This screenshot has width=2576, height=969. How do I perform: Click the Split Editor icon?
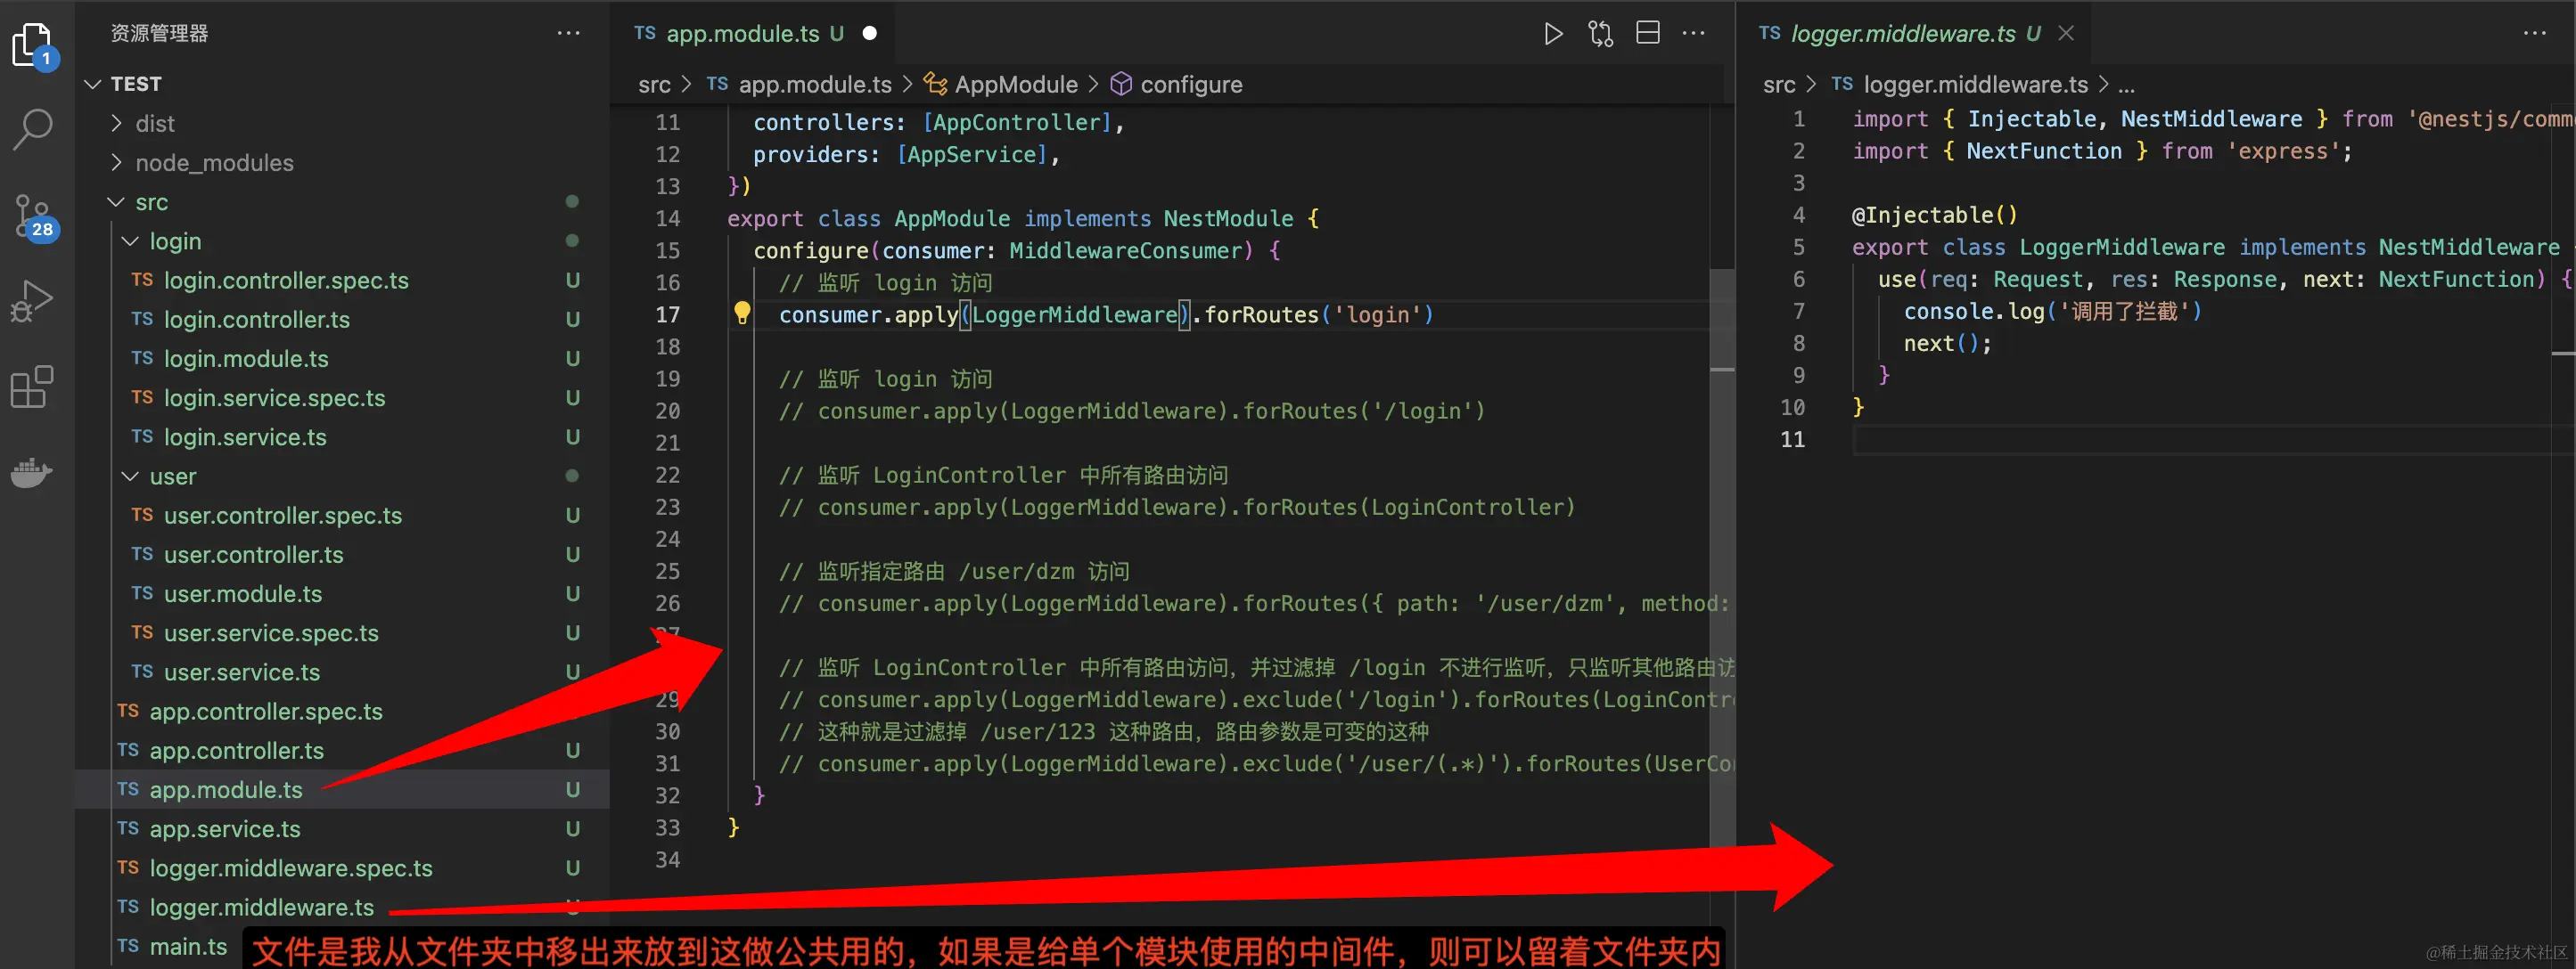(1647, 34)
